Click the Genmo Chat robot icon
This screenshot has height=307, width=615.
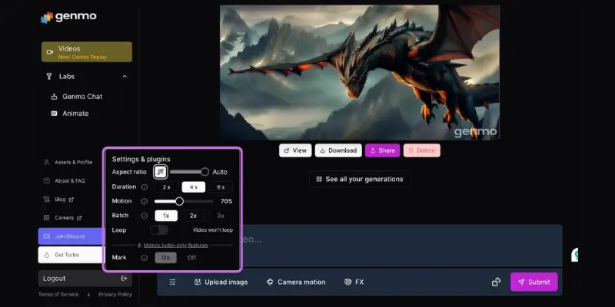[x=54, y=97]
